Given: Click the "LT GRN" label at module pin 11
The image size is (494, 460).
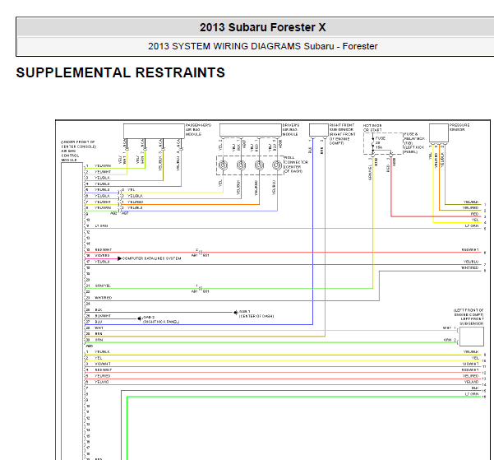Looking at the screenshot, I should pos(101,226).
